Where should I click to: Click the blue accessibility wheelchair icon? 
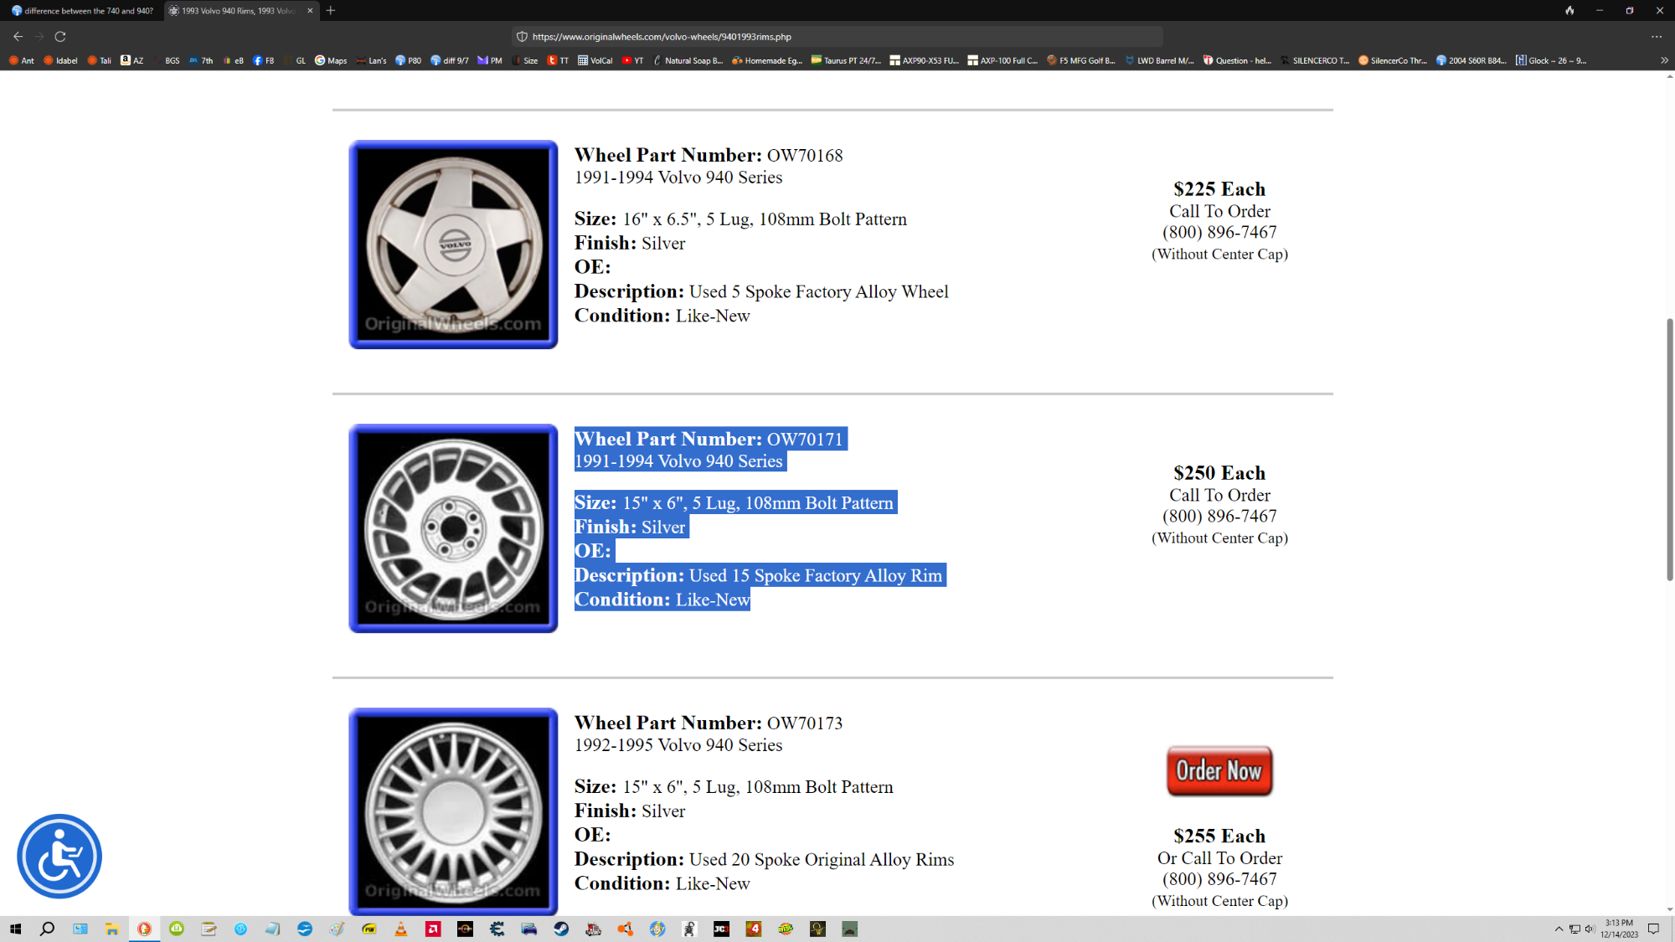(x=59, y=856)
